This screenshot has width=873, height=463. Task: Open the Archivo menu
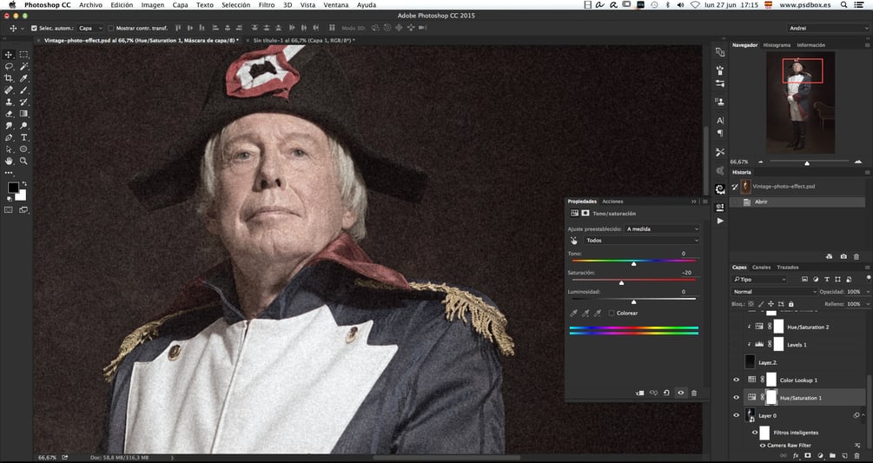pyautogui.click(x=90, y=5)
